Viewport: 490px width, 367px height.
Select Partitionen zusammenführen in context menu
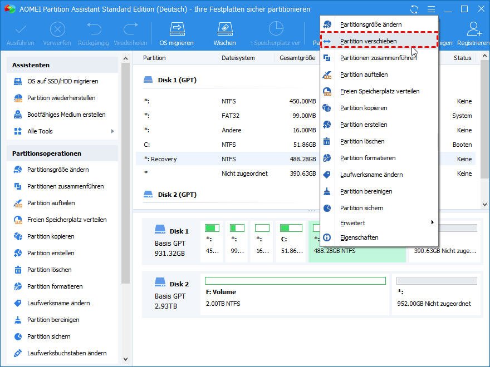tap(379, 58)
